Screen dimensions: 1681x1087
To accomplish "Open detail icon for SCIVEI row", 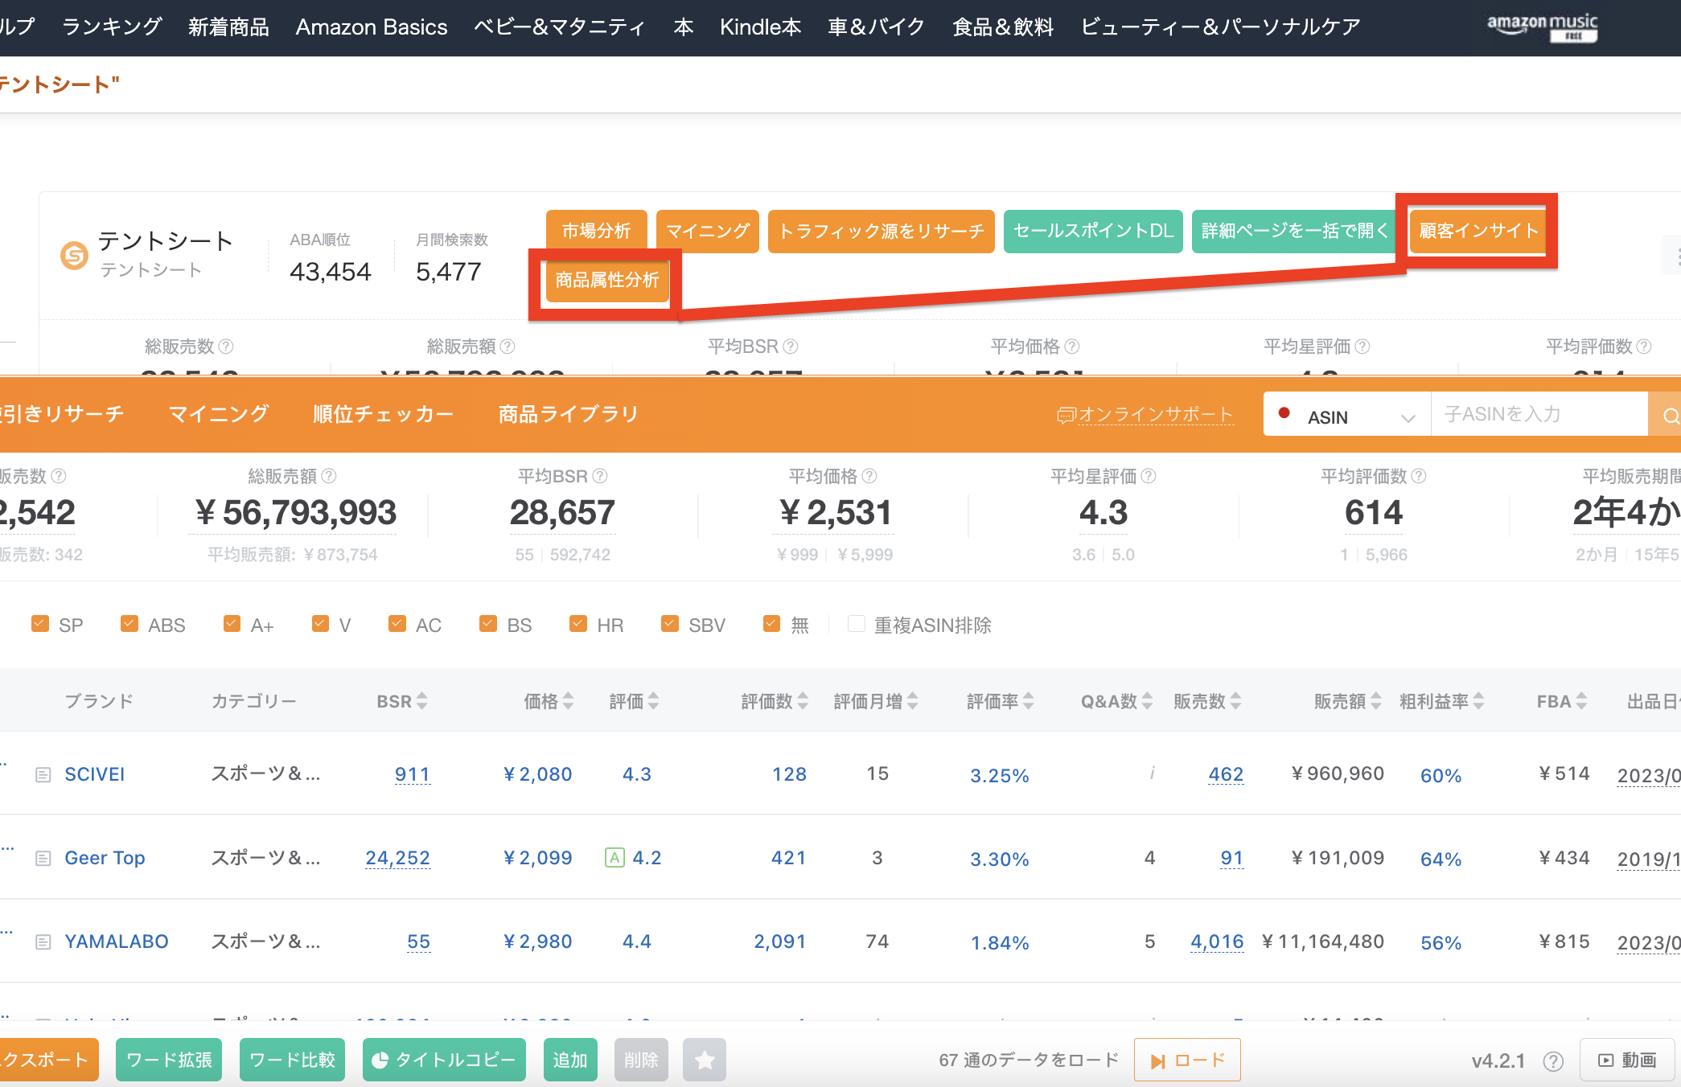I will coord(43,775).
